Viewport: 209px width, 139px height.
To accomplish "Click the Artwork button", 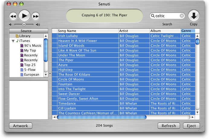I will coord(21,126).
